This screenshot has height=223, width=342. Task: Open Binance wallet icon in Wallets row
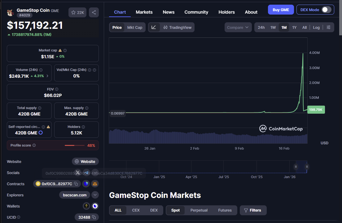(x=86, y=206)
